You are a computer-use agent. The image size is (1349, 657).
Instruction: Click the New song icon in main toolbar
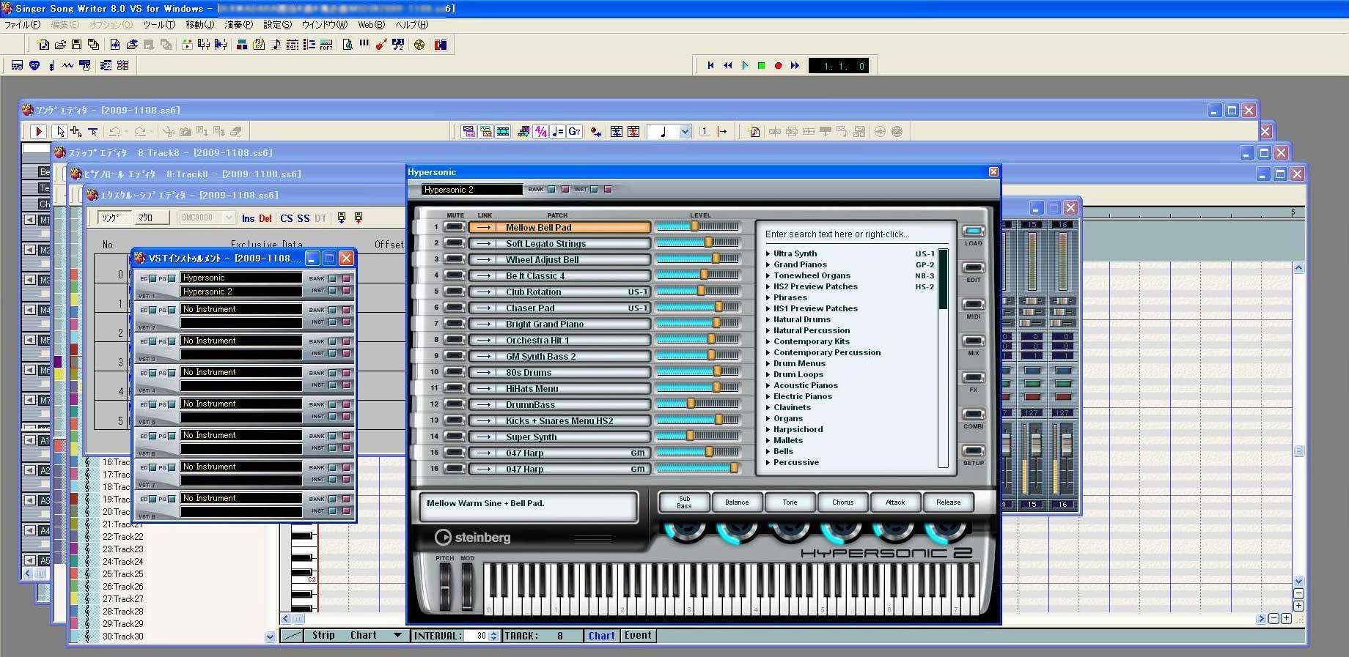coord(44,45)
